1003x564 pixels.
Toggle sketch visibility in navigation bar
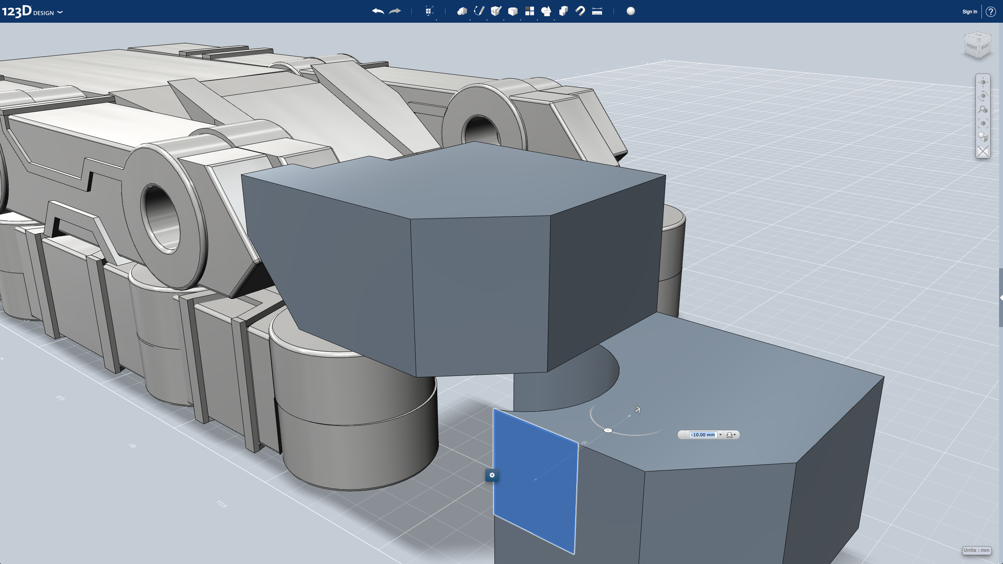pyautogui.click(x=983, y=151)
